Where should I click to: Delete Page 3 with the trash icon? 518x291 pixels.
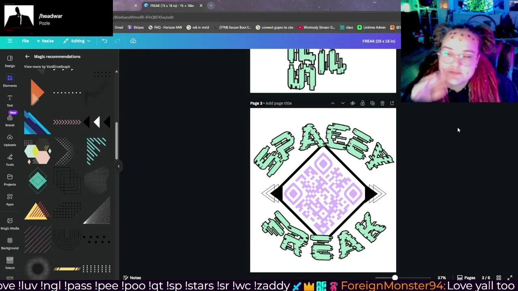[x=382, y=103]
